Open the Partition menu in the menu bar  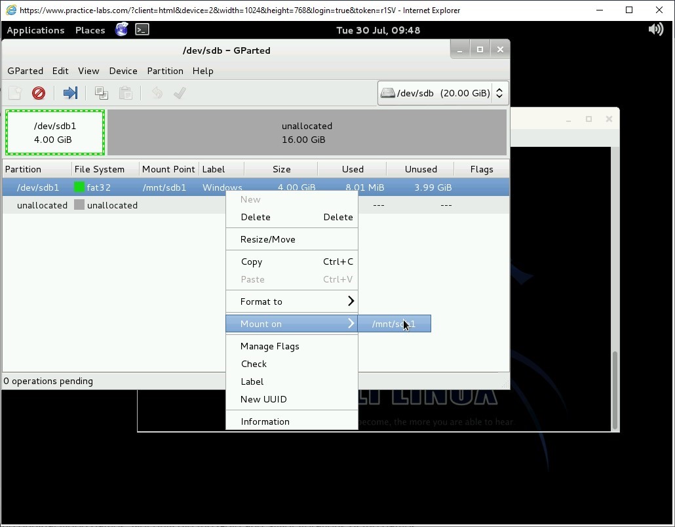coord(165,71)
